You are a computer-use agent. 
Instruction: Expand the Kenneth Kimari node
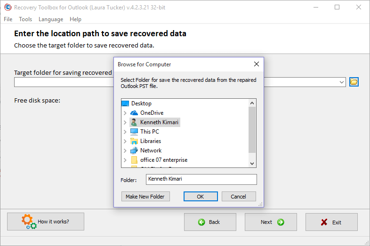point(125,122)
